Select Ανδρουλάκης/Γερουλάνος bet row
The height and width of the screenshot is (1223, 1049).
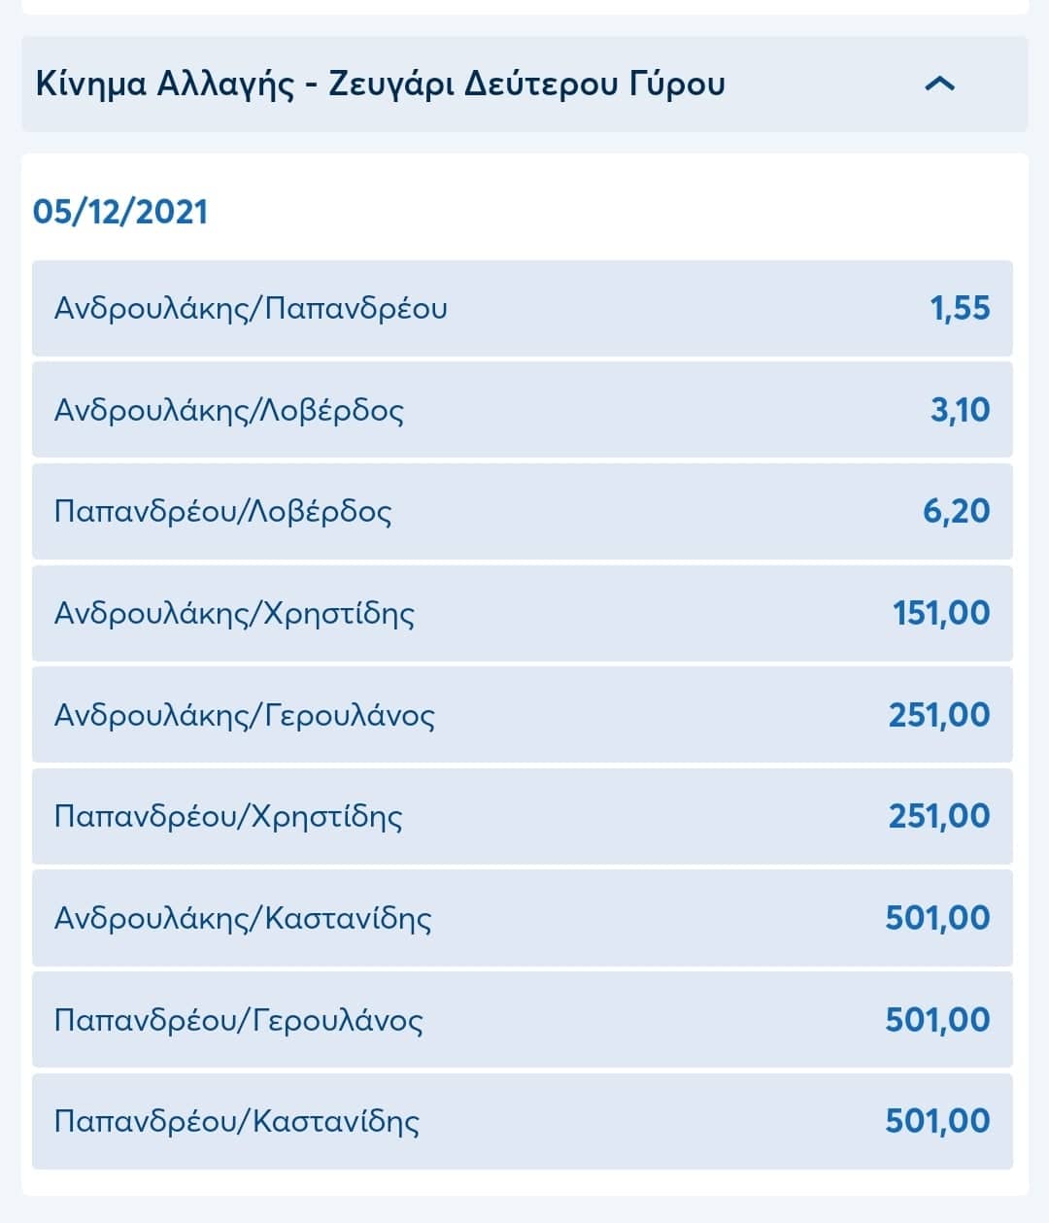pyautogui.click(x=523, y=715)
